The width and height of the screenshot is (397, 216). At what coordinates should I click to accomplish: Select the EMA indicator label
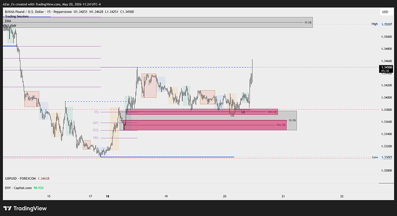tap(8, 21)
